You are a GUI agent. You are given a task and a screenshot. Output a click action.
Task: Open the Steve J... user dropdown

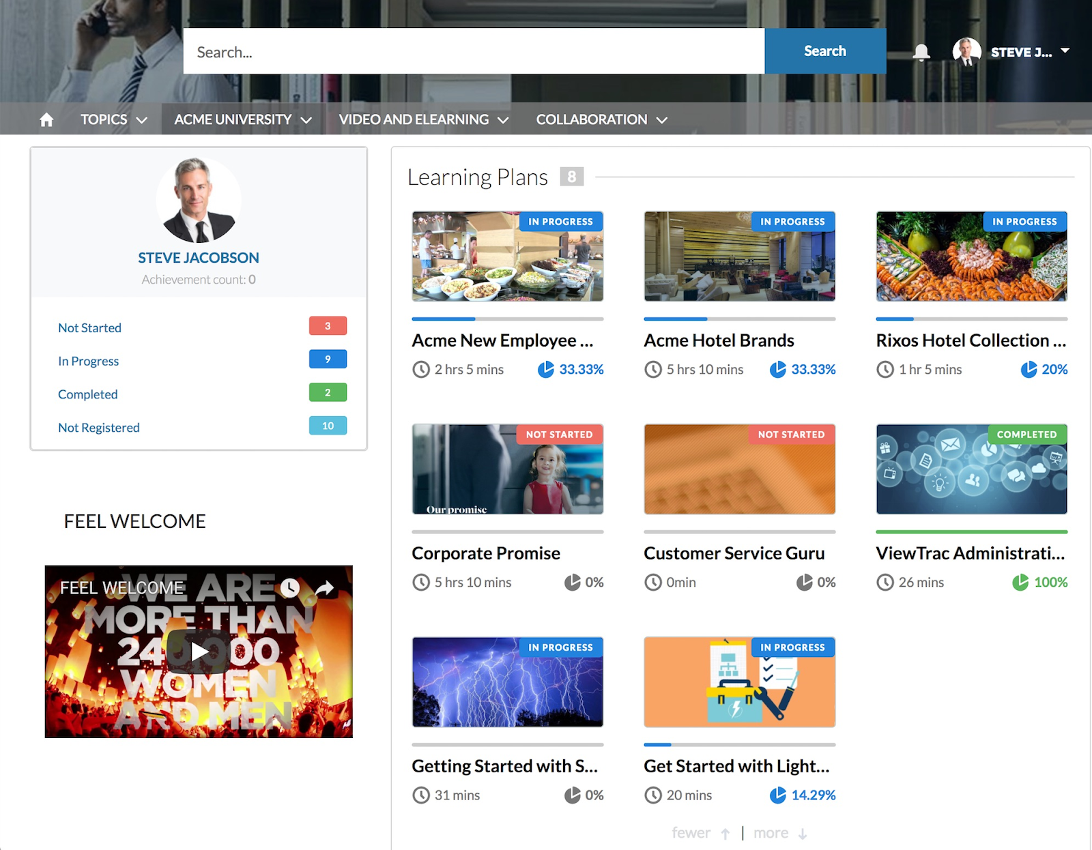[x=1031, y=52]
